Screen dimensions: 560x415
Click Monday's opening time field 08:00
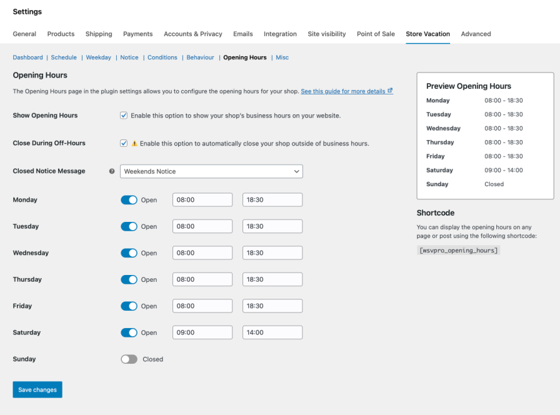point(202,200)
